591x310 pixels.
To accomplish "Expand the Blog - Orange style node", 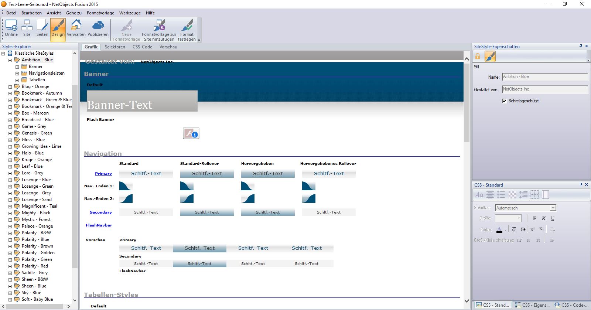I will click(10, 87).
